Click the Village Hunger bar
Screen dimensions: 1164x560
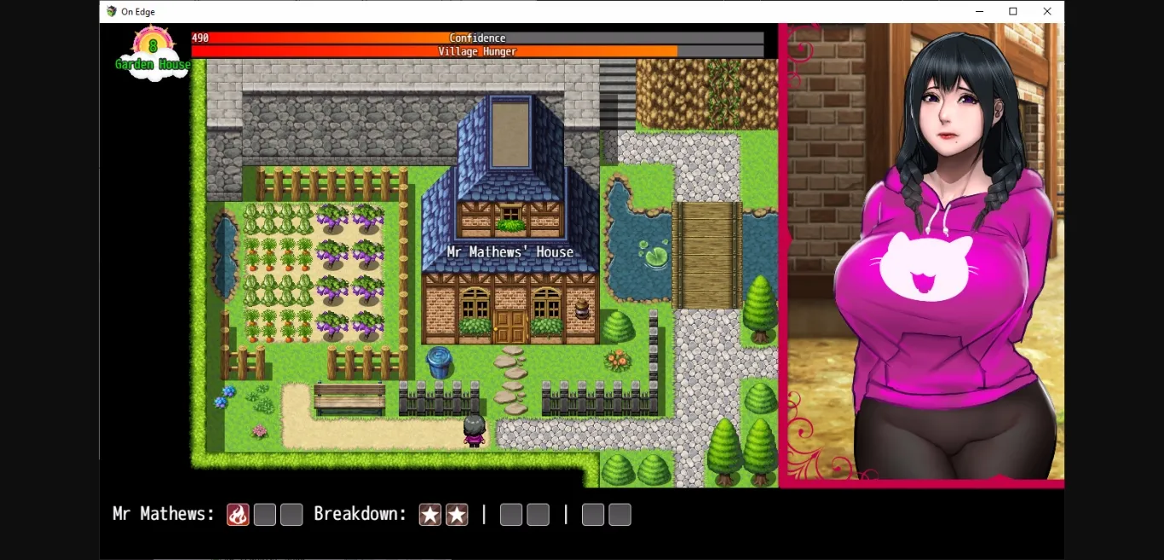pos(477,52)
